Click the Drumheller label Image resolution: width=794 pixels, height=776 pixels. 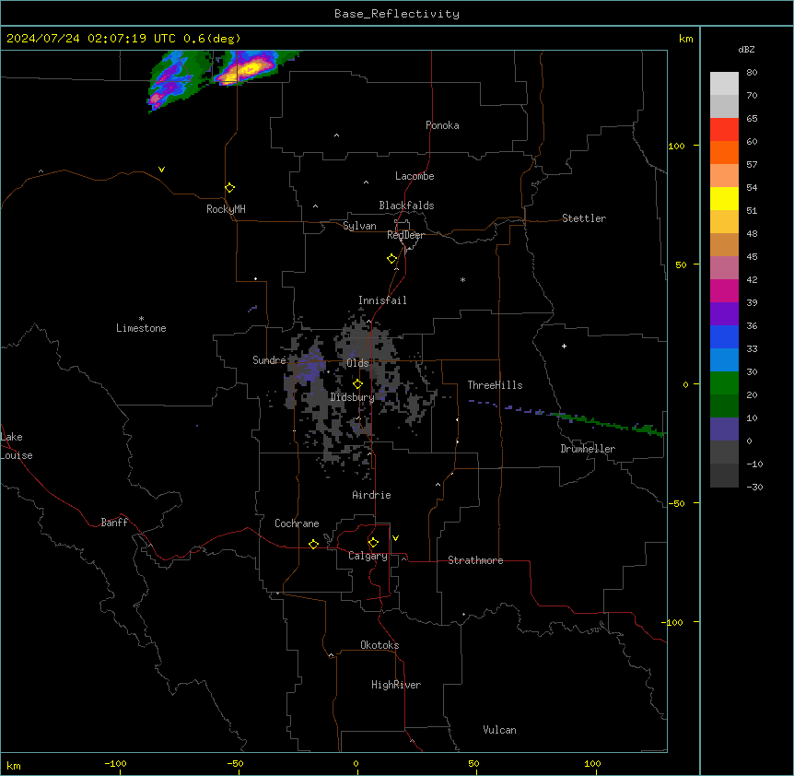pyautogui.click(x=588, y=449)
